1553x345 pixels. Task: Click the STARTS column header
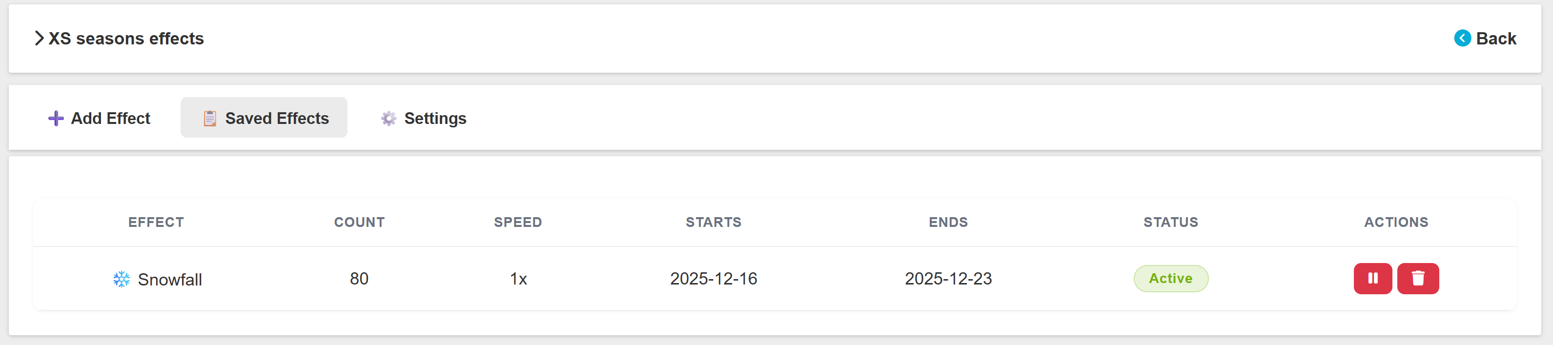(x=713, y=223)
